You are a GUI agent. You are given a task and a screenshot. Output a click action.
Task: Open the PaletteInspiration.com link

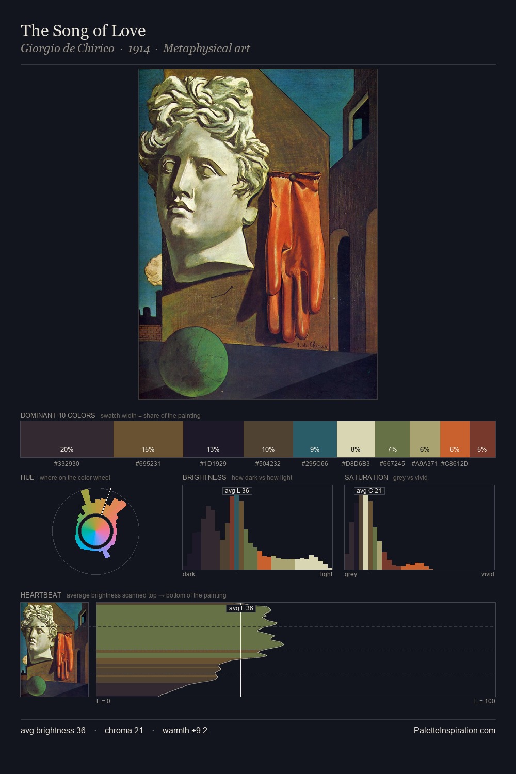[455, 730]
